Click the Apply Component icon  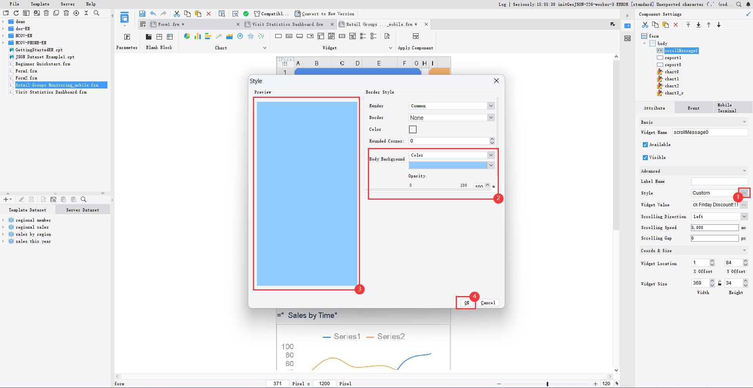click(x=416, y=36)
